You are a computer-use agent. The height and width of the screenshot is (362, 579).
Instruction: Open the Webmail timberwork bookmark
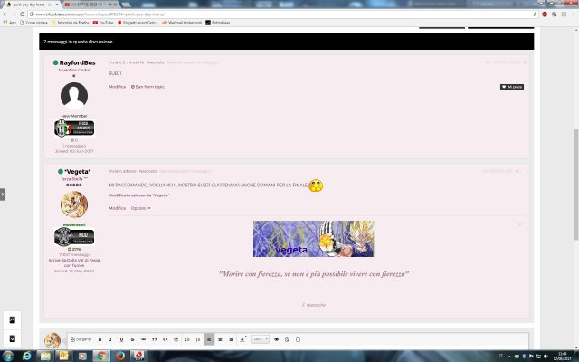tap(183, 23)
